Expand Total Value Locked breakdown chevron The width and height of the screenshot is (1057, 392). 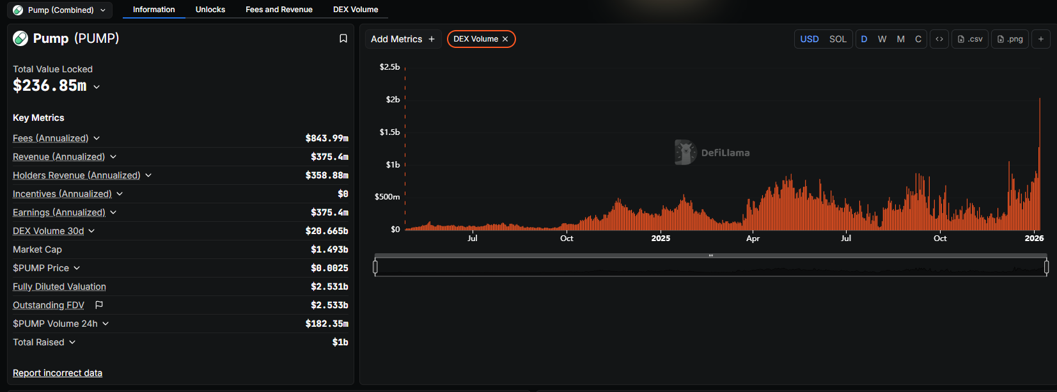[x=97, y=87]
